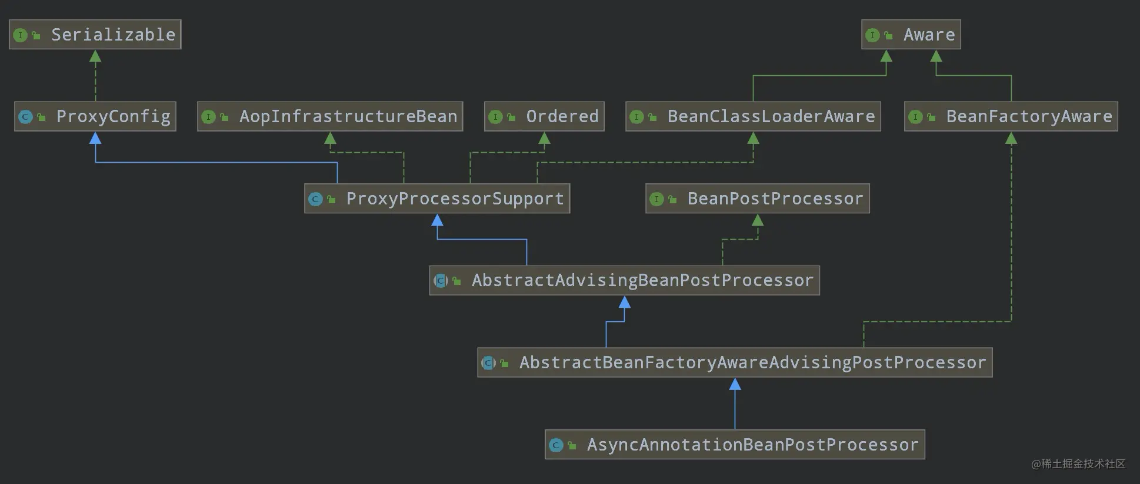Click the interface icon on AopInfrastructureBean
1140x484 pixels.
click(x=208, y=117)
